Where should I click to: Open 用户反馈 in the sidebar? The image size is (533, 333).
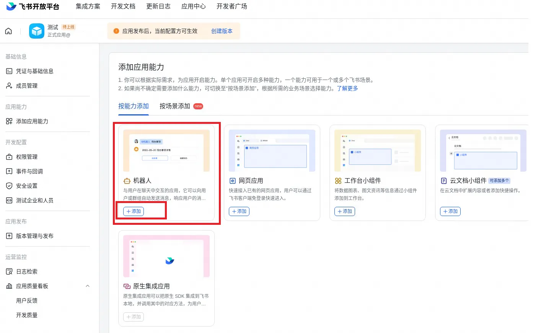tap(27, 301)
